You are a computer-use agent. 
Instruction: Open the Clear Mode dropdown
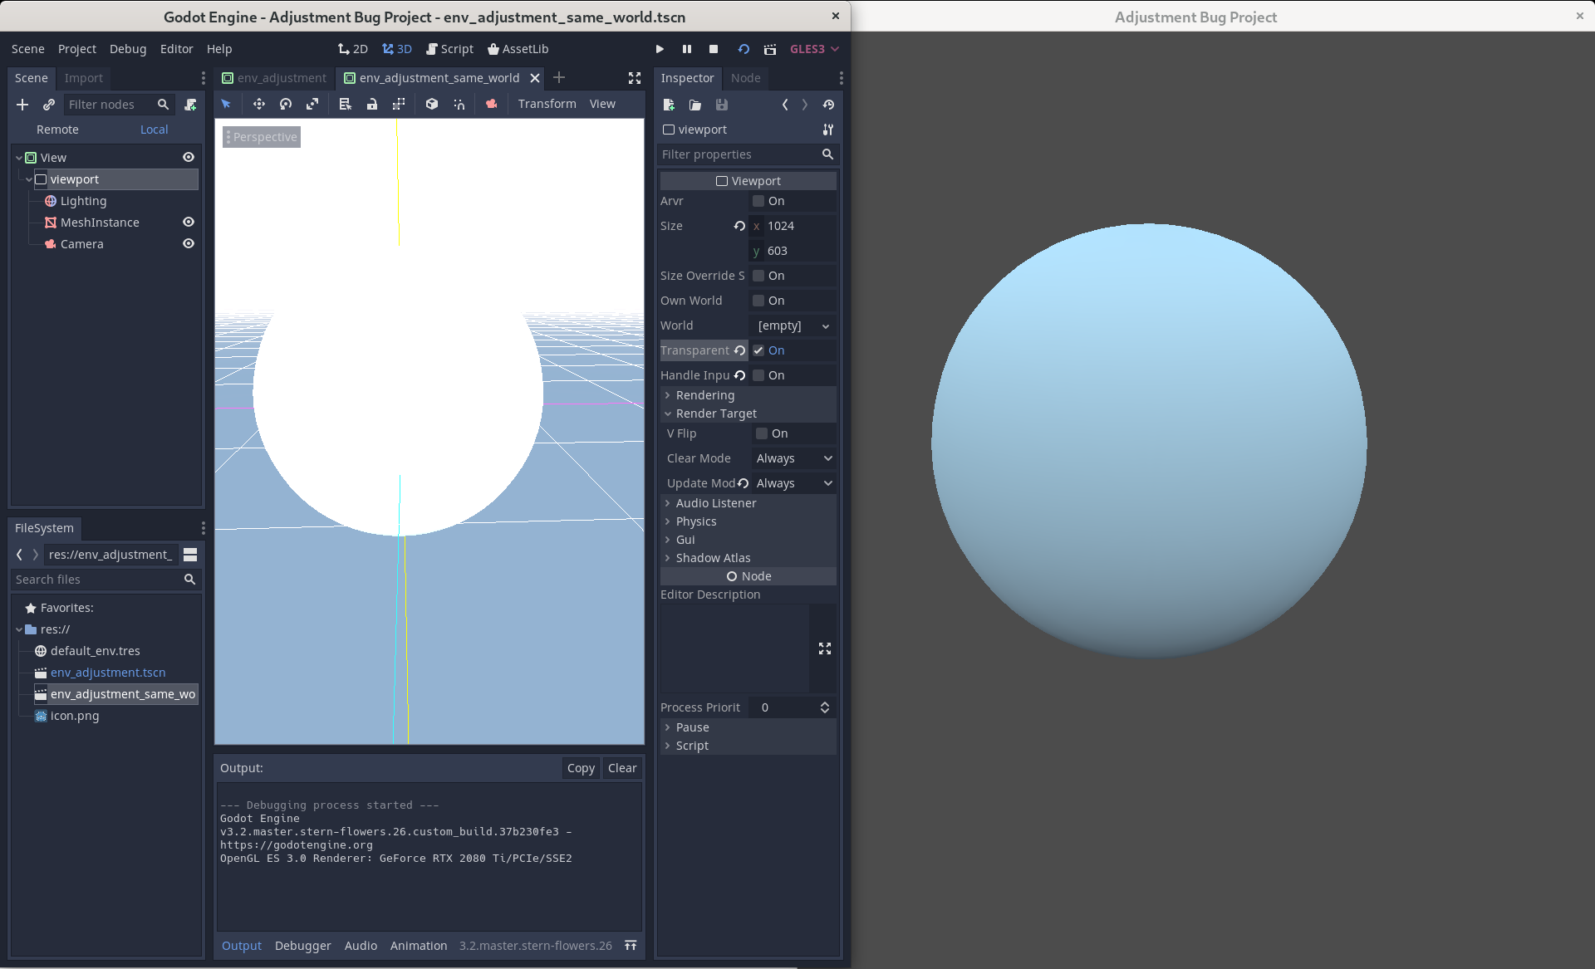tap(793, 458)
